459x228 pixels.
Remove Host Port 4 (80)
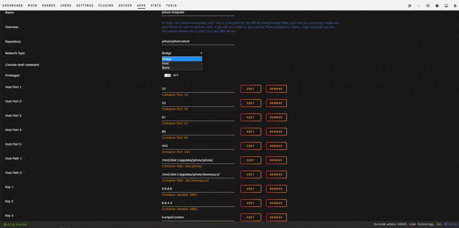tap(276, 132)
